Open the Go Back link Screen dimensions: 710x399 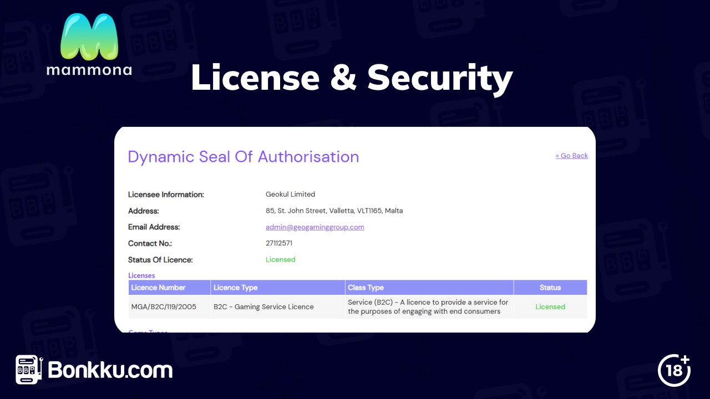coord(572,156)
